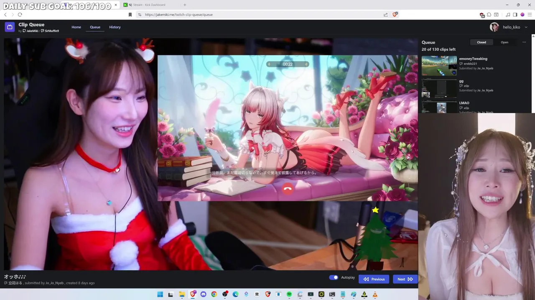This screenshot has height=300, width=535.
Task: Open VLC media player from the taskbar
Action: coord(375,295)
